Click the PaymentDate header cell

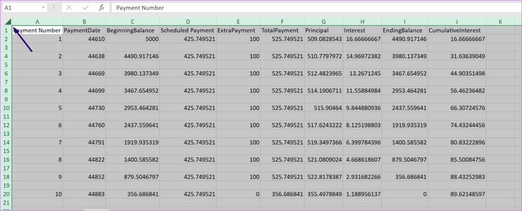pyautogui.click(x=84, y=31)
